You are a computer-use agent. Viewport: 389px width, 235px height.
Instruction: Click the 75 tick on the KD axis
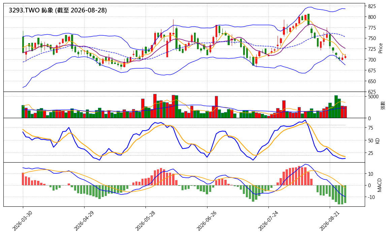370,128
